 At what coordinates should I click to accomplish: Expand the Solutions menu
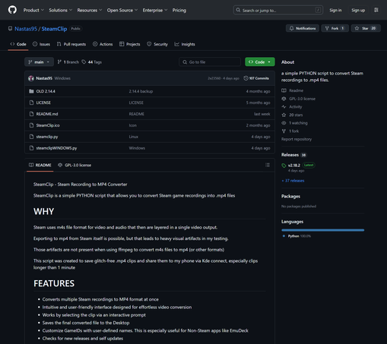(x=60, y=10)
